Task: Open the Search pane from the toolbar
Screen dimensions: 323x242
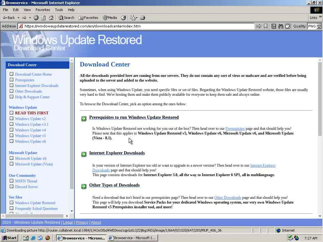Action: coord(66,18)
